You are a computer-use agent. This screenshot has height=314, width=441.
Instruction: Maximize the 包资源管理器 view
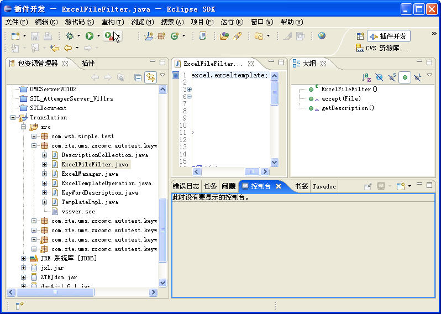(x=162, y=62)
